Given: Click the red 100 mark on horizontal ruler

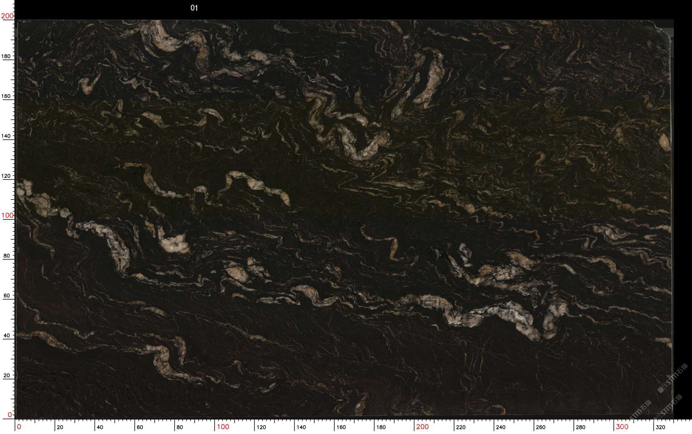Looking at the screenshot, I should point(223,427).
